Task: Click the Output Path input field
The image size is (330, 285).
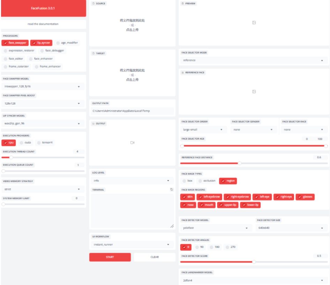Action: (x=132, y=111)
